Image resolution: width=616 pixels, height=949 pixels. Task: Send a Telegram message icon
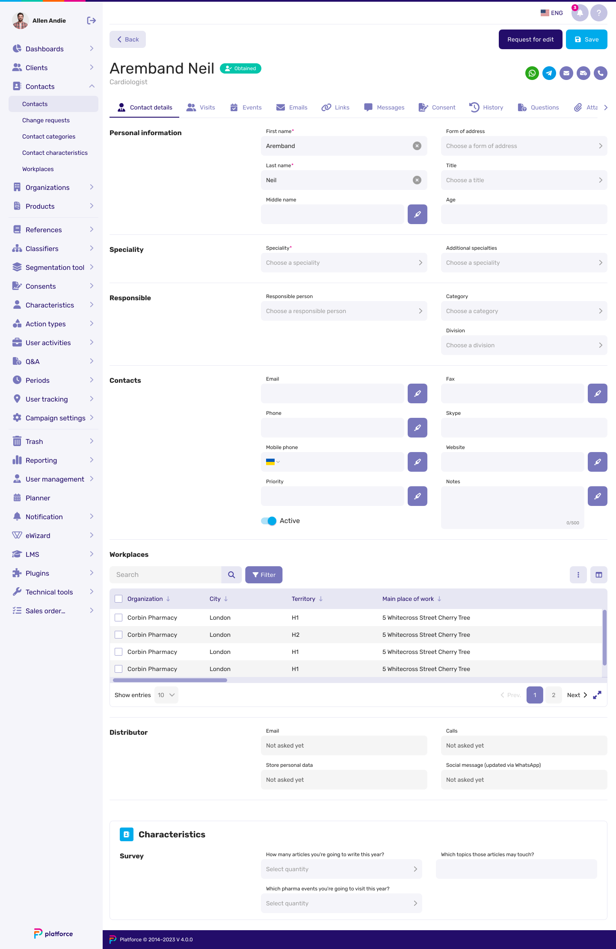pyautogui.click(x=549, y=73)
